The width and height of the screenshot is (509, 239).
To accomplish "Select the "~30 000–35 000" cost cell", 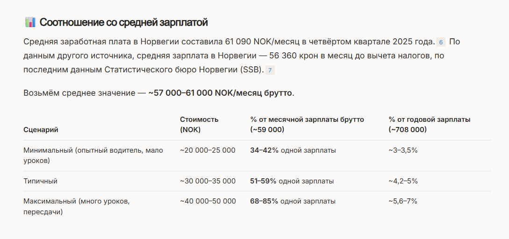I will [x=208, y=181].
